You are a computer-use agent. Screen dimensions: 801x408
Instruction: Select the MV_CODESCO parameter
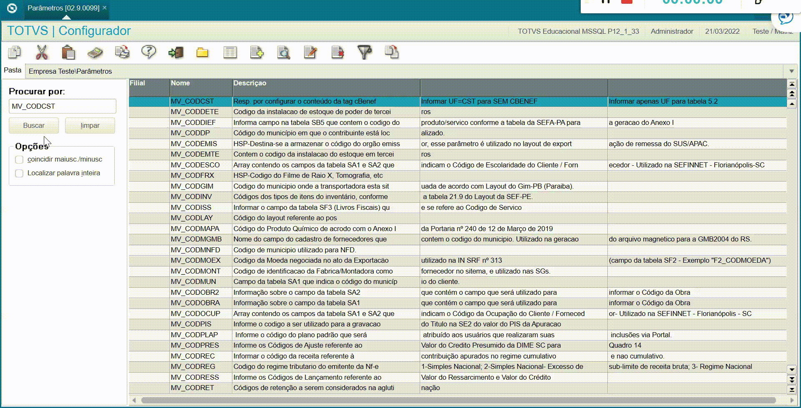pyautogui.click(x=458, y=165)
